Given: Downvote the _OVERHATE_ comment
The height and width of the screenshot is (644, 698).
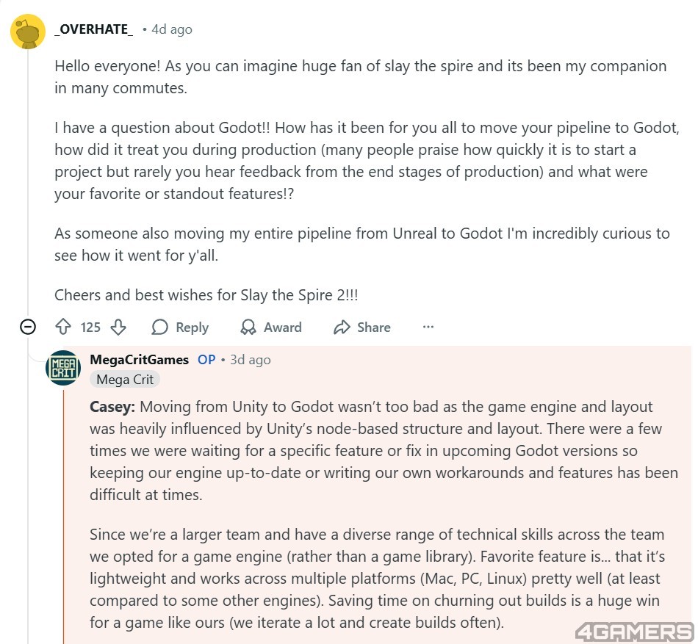Looking at the screenshot, I should [x=118, y=328].
